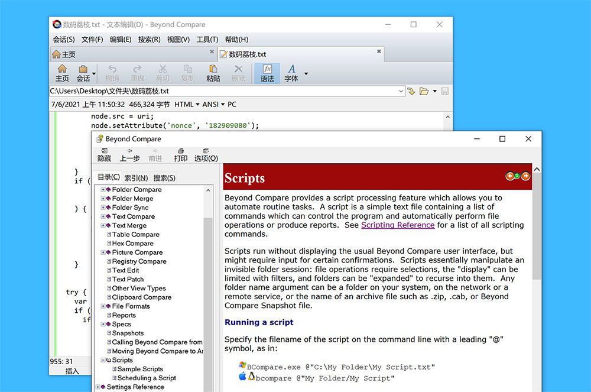This screenshot has width=591, height=392.
Task: Click the help contents tree vertical scrollbar
Action: coord(208,289)
